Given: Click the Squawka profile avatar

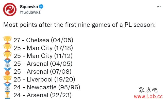Looking at the screenshot, I should (10, 10).
